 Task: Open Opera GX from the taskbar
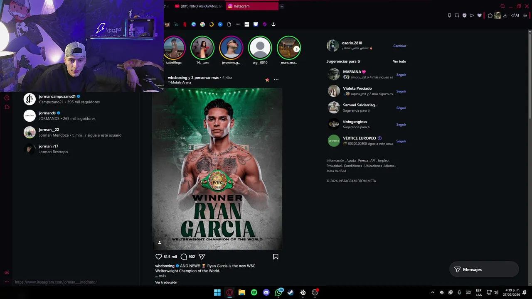click(229, 292)
